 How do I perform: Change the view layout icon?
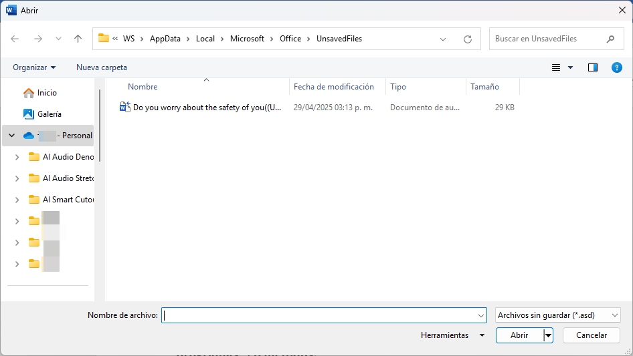click(x=556, y=67)
